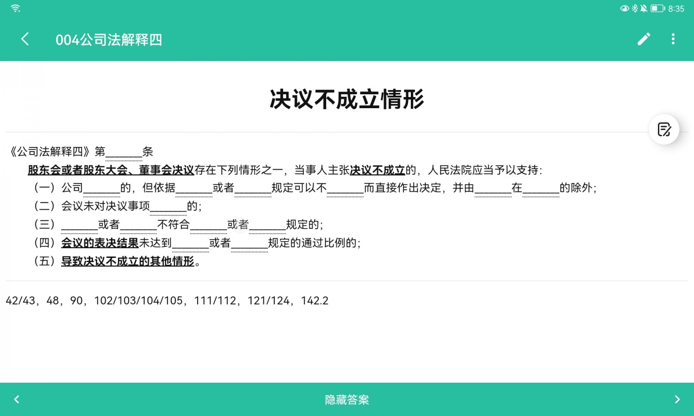
Task: Tap the blank right after 公司 in item 一
Action: coord(101,189)
